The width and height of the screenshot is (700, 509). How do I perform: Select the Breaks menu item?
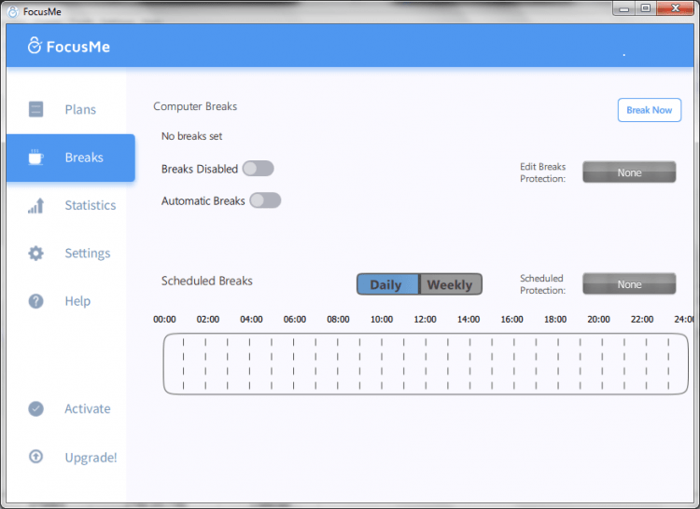coord(71,158)
